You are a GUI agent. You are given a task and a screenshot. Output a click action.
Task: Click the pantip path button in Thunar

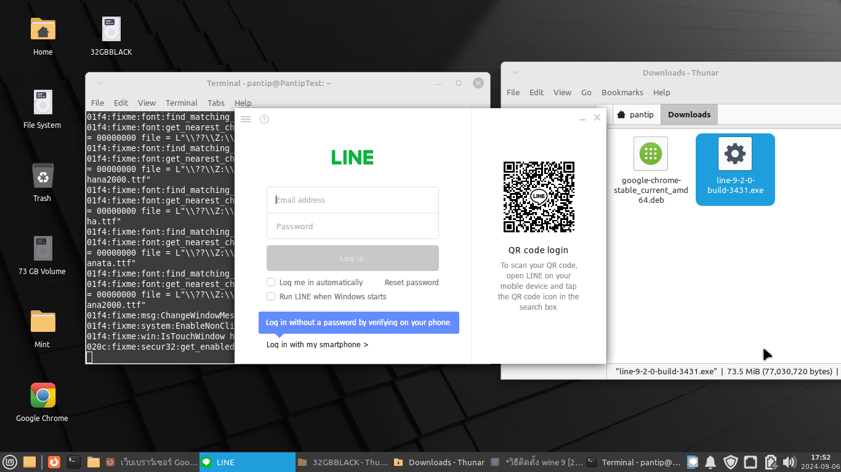coord(635,115)
